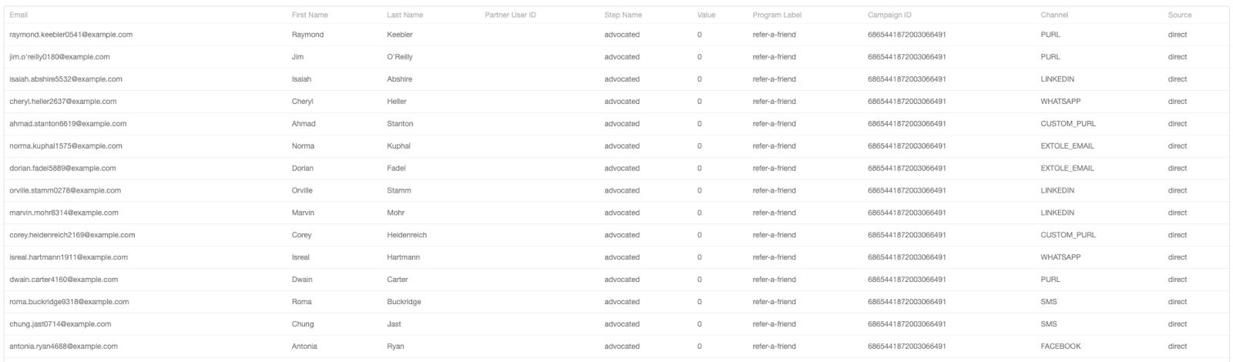Select email ahmad.stanton6619@example.com
Screen dimensions: 1233x362
pyautogui.click(x=68, y=124)
